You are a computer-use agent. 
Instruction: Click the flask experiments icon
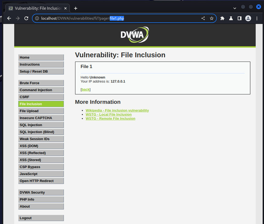point(231,18)
